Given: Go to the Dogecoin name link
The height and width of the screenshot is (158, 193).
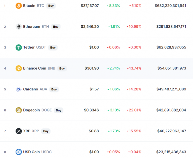Looking at the screenshot, I should [x=31, y=110].
